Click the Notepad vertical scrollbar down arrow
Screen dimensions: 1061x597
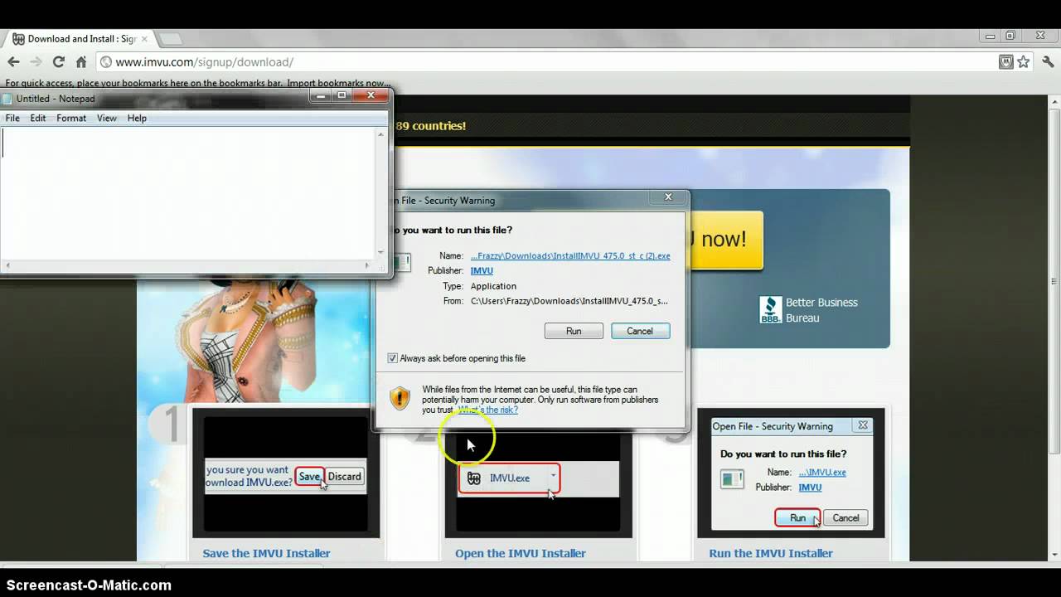(x=381, y=253)
